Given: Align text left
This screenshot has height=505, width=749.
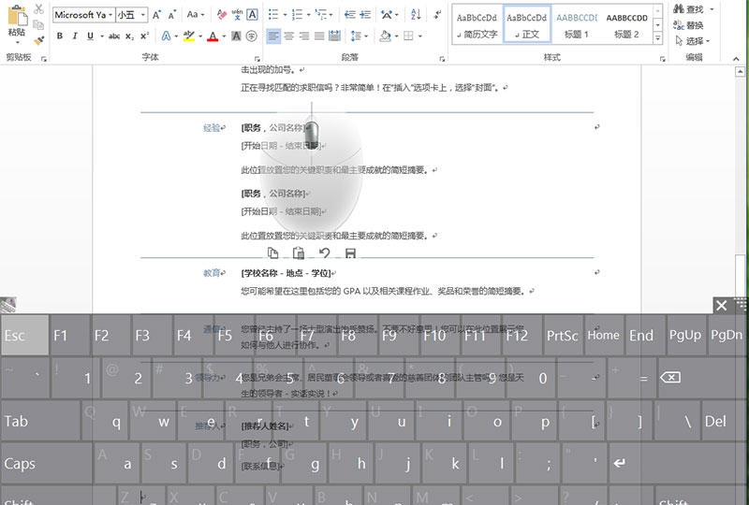Looking at the screenshot, I should point(273,36).
